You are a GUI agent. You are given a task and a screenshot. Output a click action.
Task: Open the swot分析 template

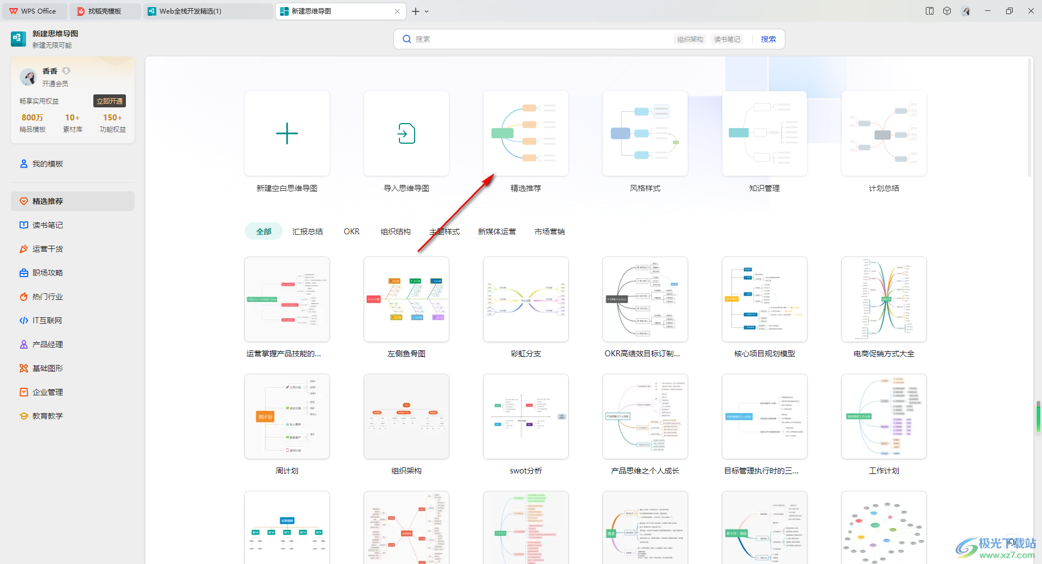(526, 416)
